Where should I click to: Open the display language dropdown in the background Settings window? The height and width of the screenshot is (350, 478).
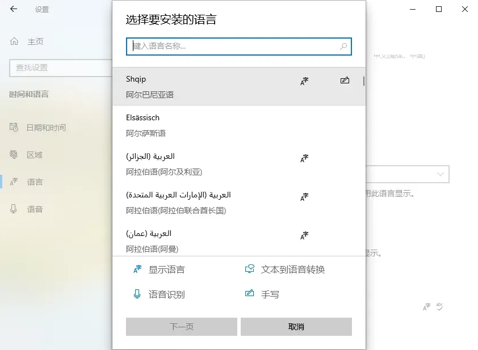(408, 174)
